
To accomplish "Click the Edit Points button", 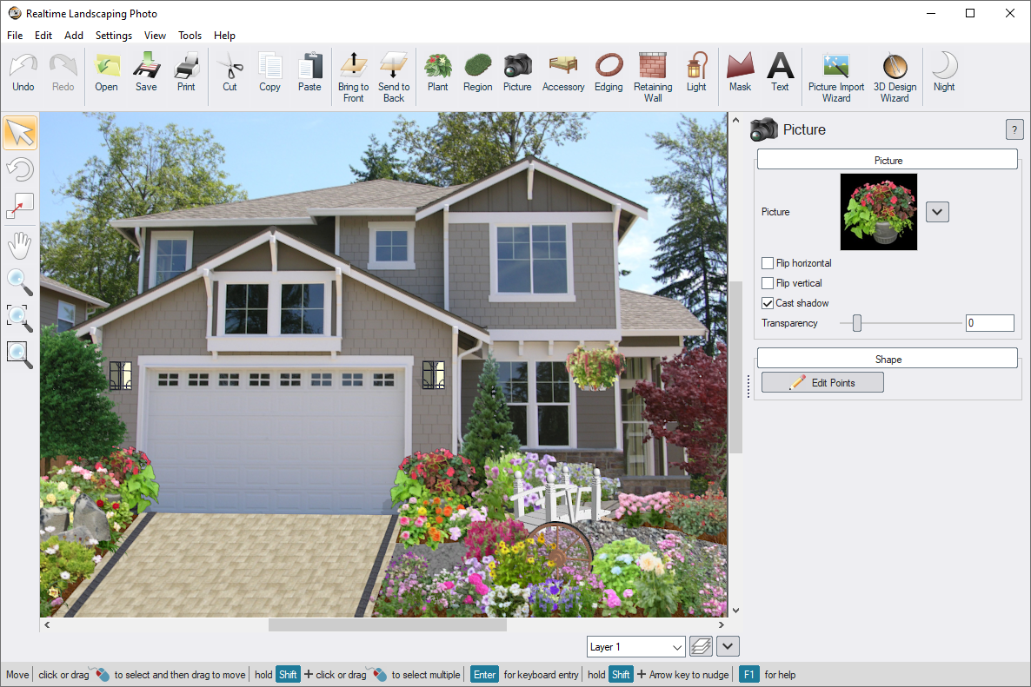I will (821, 381).
